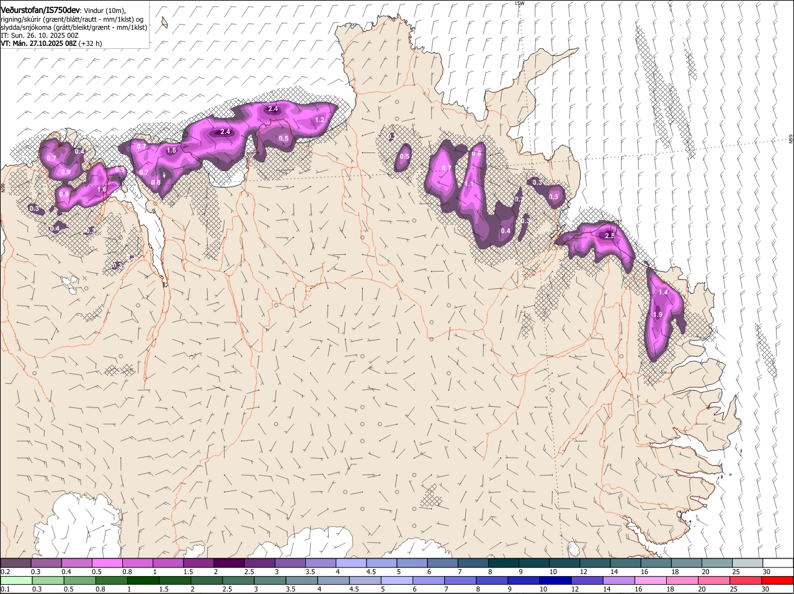Pick the lavender swatch between 4.5 and 5 on the purple scale
Image resolution: width=794 pixels, height=594 pixels.
(381, 562)
